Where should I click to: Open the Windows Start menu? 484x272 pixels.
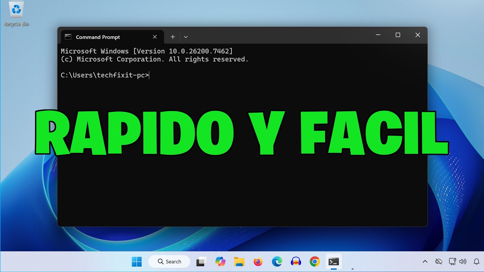coord(137,261)
